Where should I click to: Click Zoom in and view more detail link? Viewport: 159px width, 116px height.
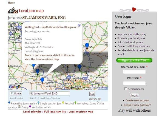pyautogui.click(x=50, y=55)
